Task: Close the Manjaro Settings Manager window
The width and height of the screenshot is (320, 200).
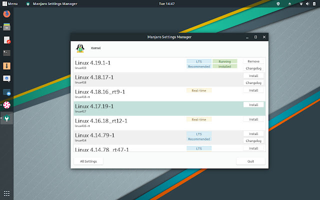Action: [x=264, y=37]
